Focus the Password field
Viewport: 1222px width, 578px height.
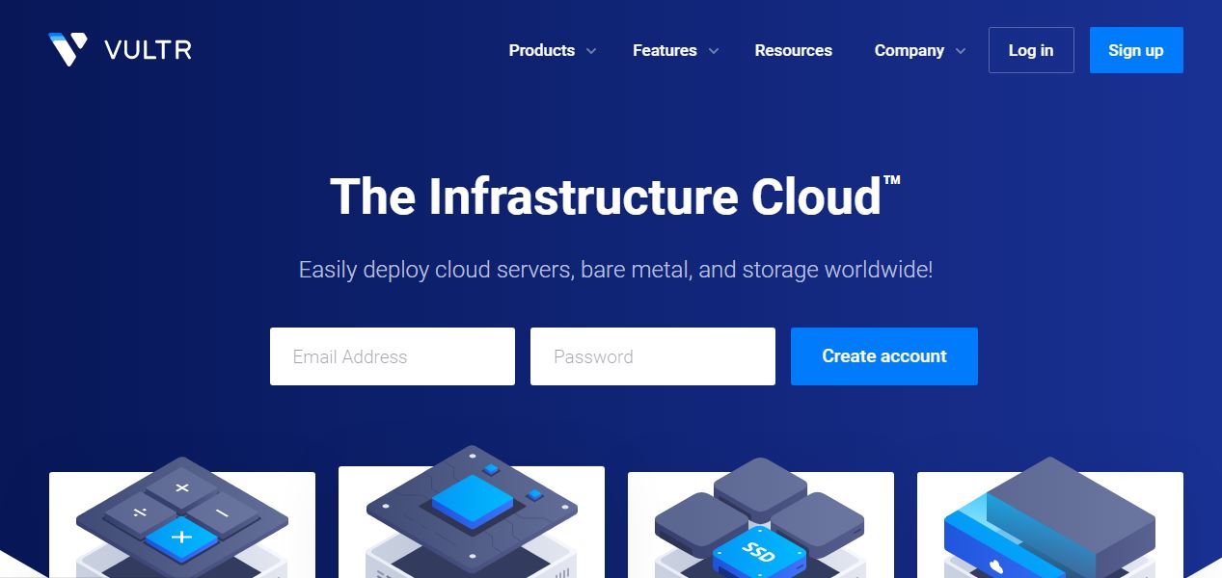[653, 356]
